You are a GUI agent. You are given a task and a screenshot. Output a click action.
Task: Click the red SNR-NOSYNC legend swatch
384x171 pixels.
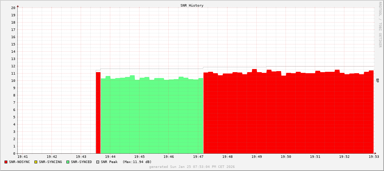click(x=6, y=162)
